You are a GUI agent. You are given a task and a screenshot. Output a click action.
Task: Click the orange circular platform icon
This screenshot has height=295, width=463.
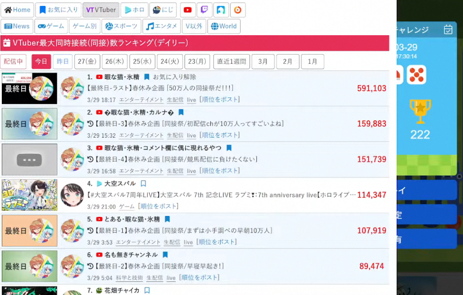(x=238, y=10)
